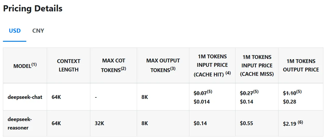Click the struck-through $1.10 output price

(x=290, y=93)
